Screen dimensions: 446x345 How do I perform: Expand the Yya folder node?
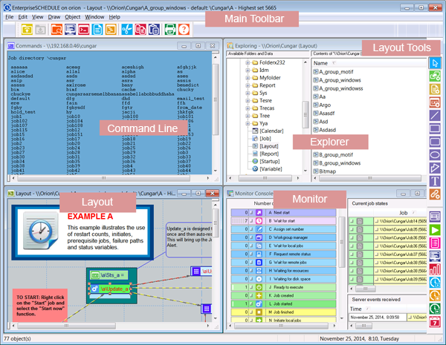pos(248,123)
